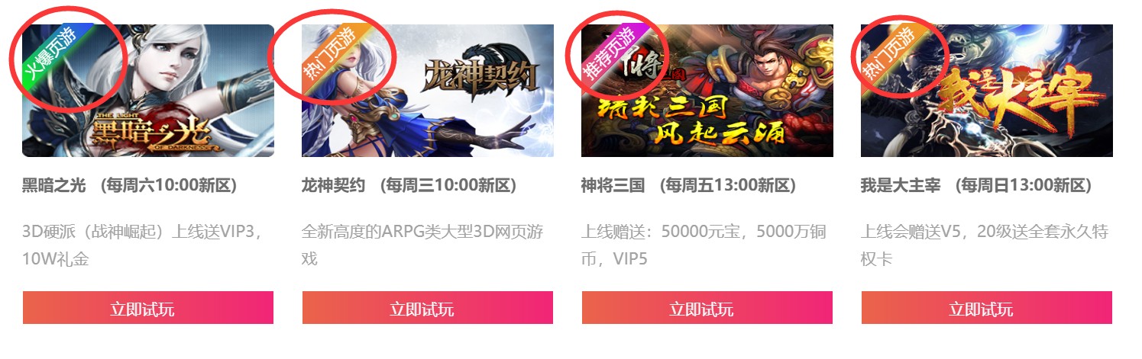This screenshot has height=359, width=1142.
Task: Click 立即试玩 under 黑暗之光
Action: tap(148, 308)
